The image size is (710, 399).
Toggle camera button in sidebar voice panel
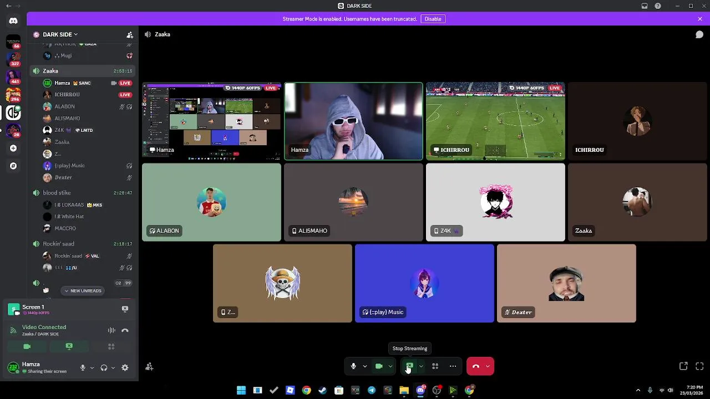coord(27,346)
